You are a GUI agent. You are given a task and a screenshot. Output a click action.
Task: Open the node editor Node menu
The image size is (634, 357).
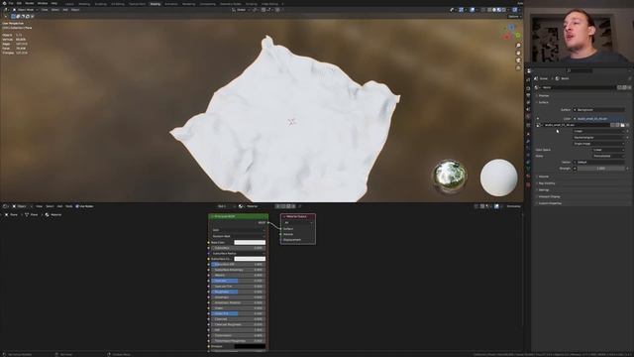point(68,206)
